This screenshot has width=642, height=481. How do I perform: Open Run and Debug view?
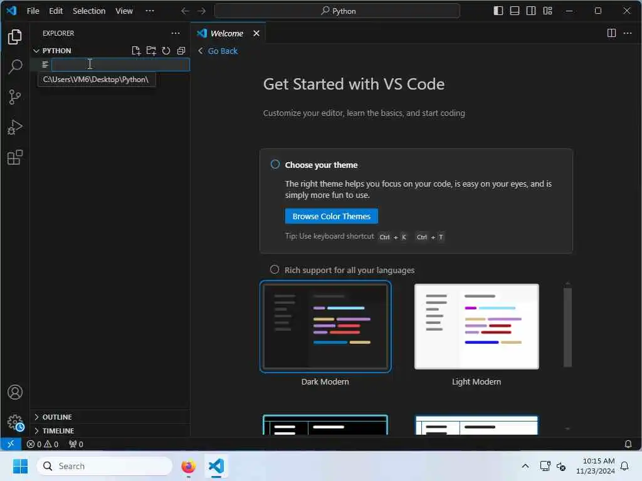point(15,127)
